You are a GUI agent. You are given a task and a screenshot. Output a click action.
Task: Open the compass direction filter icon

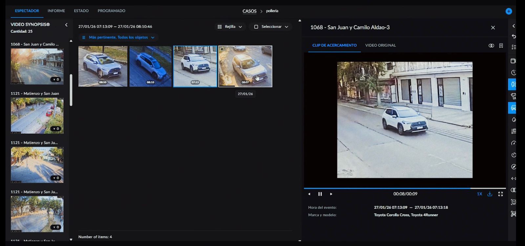pyautogui.click(x=514, y=167)
